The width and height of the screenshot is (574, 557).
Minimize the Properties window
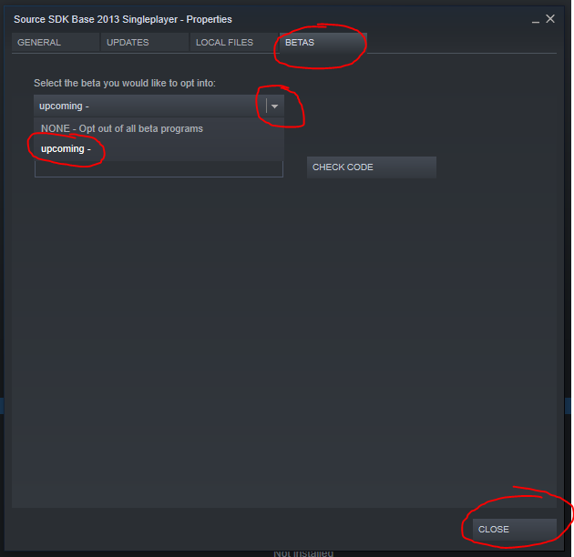535,21
